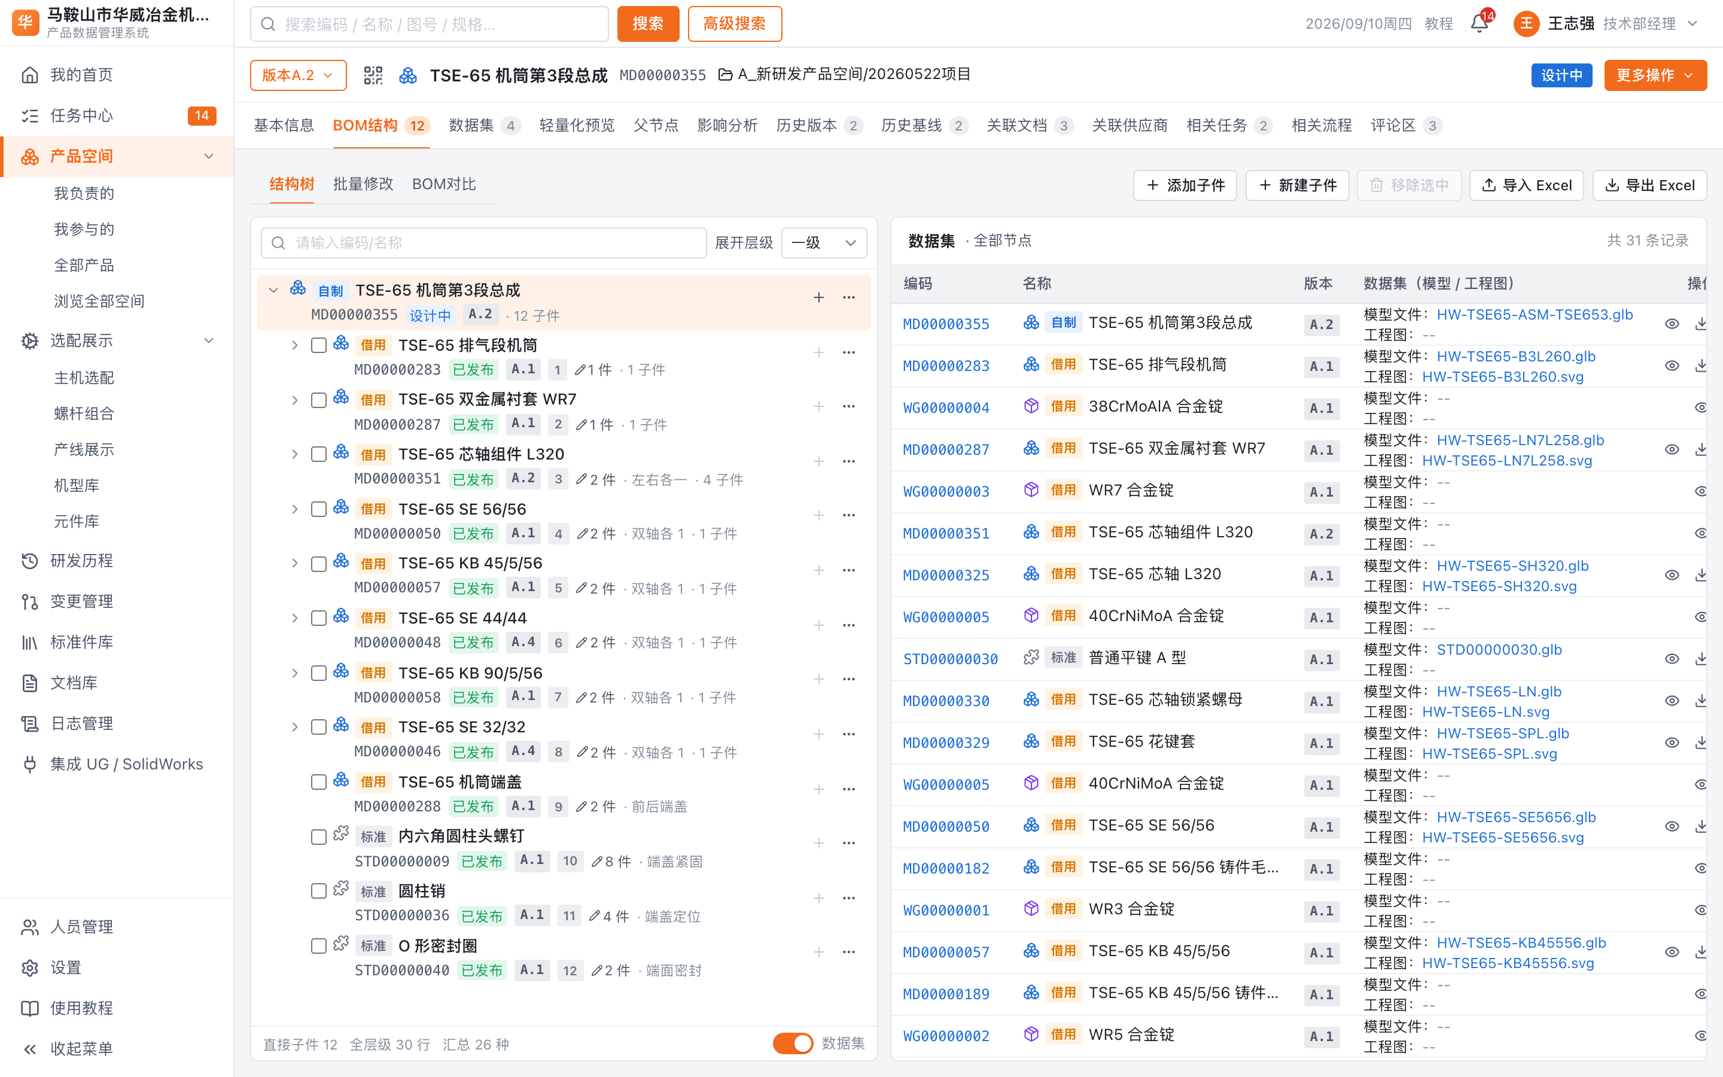This screenshot has width=1723, height=1077.
Task: Check the box for TSE-65 排气段机筒
Action: 319,345
